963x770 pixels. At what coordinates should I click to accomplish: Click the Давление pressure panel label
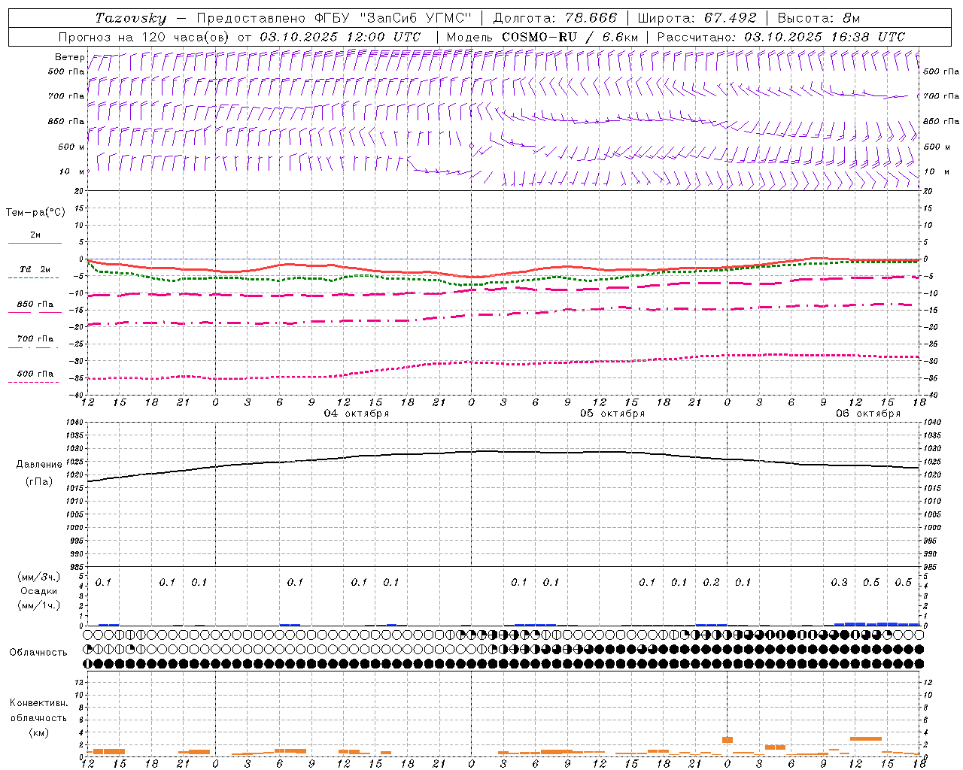(x=39, y=465)
